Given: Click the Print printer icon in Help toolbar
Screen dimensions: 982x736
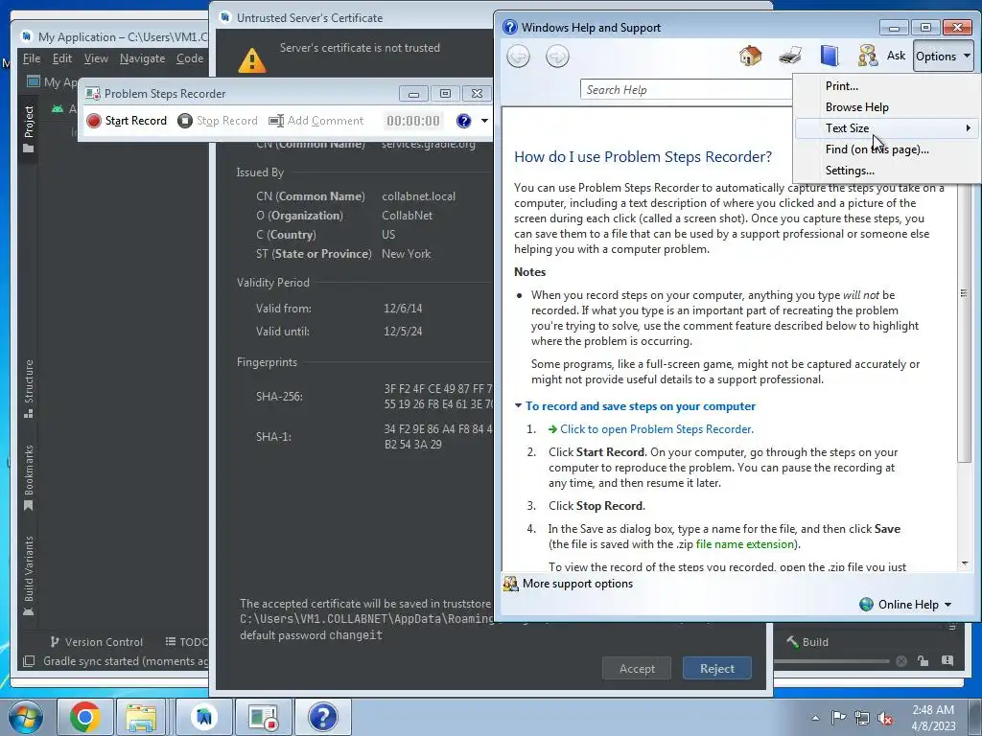Looking at the screenshot, I should click(790, 56).
